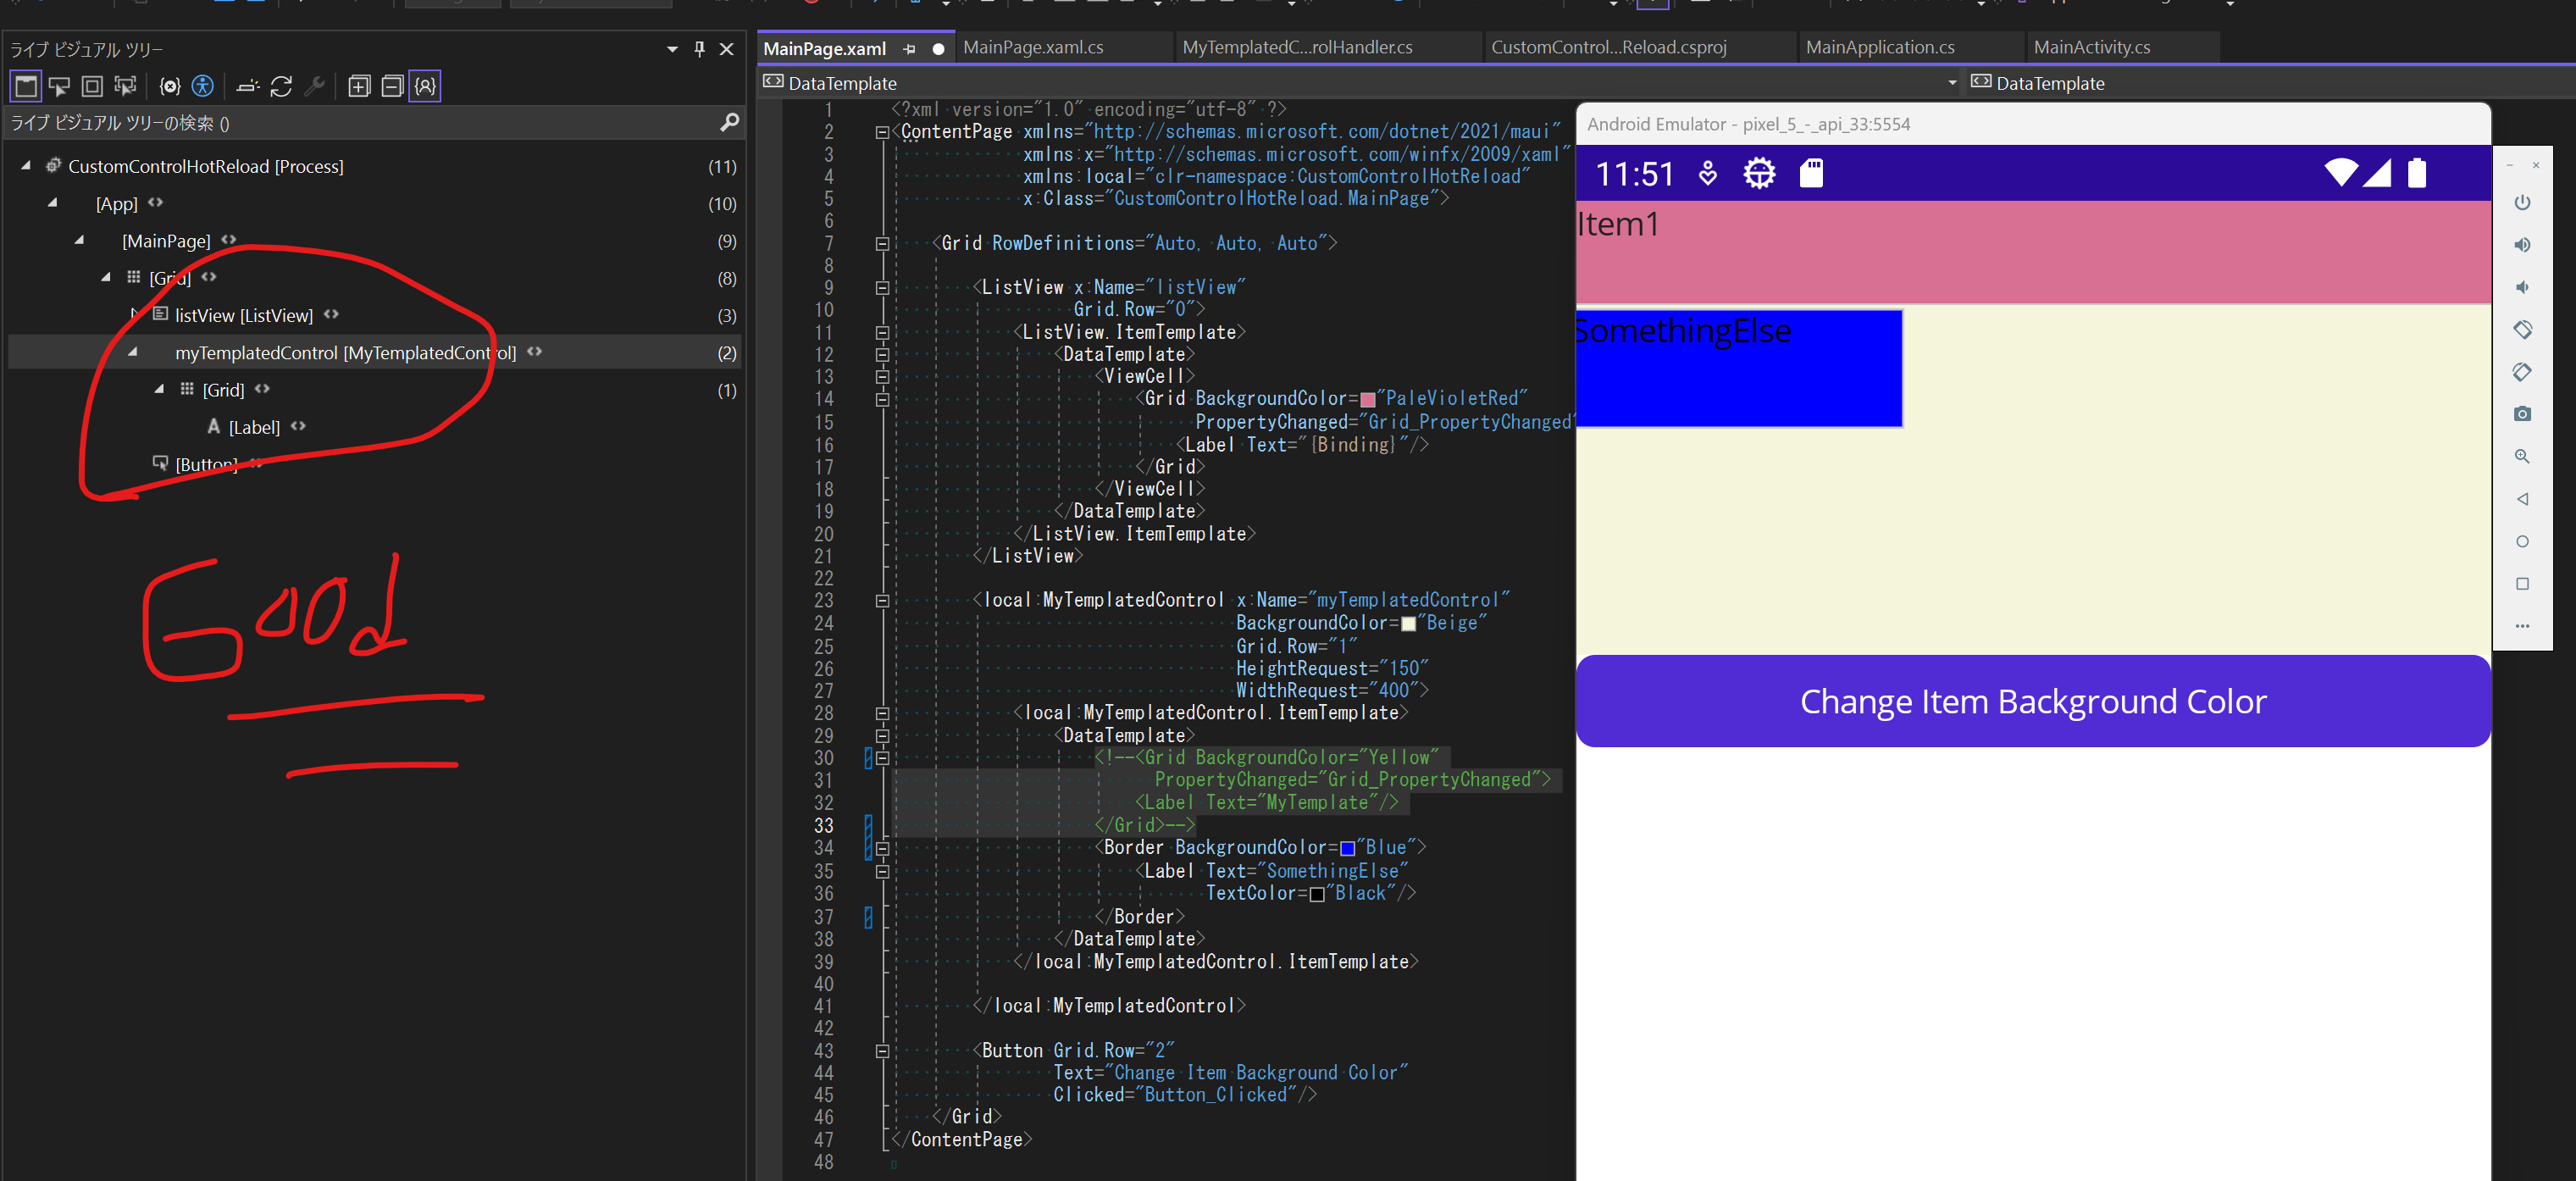Viewport: 2576px width, 1181px height.
Task: Toggle the accessibility checker icon
Action: click(203, 86)
